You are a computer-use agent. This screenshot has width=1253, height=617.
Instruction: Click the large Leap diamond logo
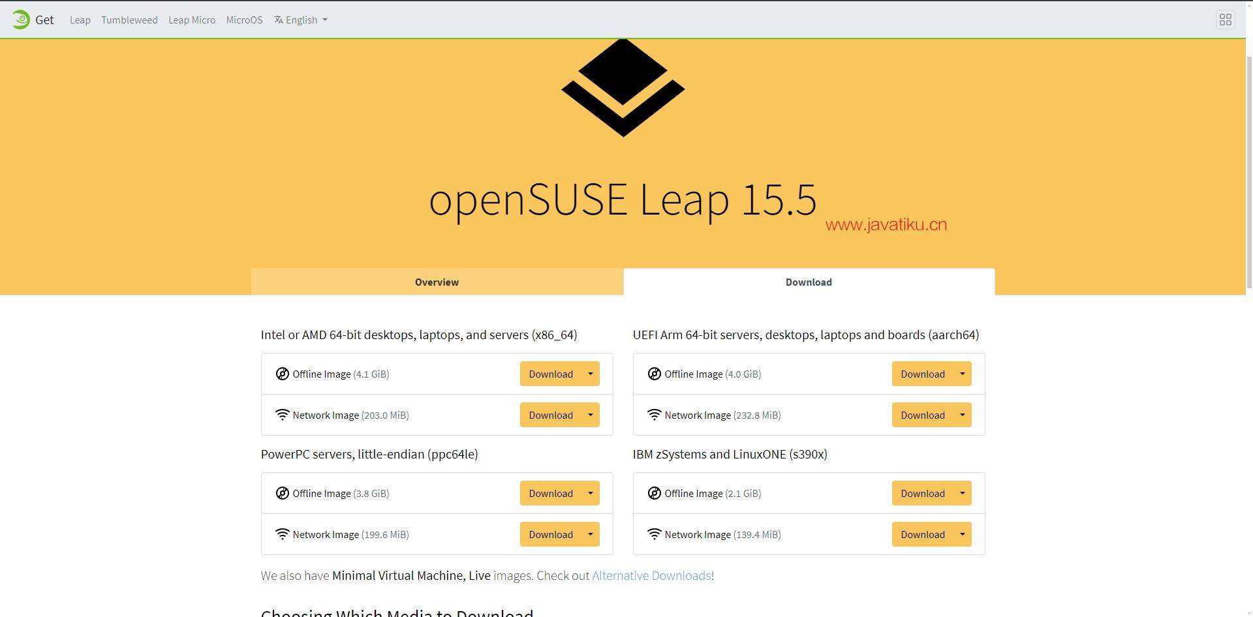pos(623,88)
